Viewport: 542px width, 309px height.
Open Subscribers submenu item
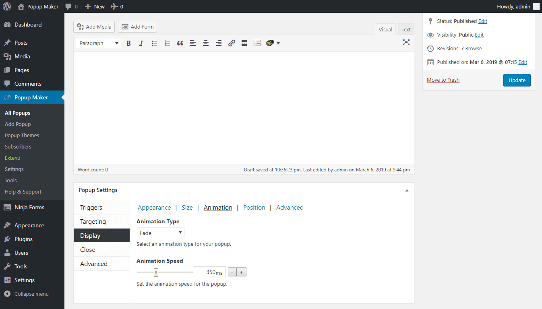(18, 146)
